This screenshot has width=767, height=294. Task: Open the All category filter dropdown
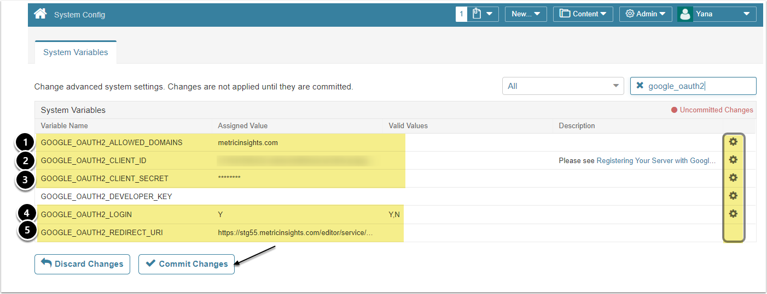(x=562, y=86)
